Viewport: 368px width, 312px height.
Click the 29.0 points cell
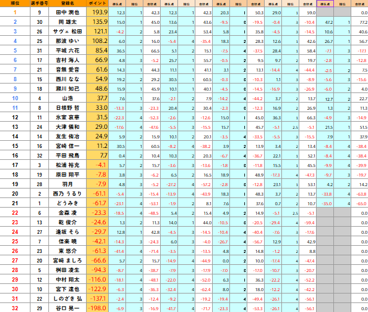coord(97,127)
